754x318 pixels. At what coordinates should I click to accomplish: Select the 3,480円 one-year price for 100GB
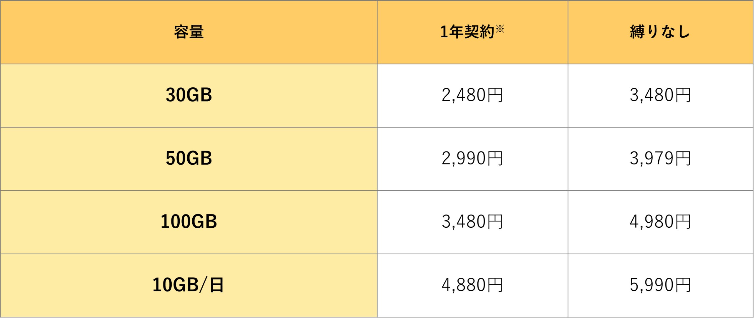tap(472, 222)
